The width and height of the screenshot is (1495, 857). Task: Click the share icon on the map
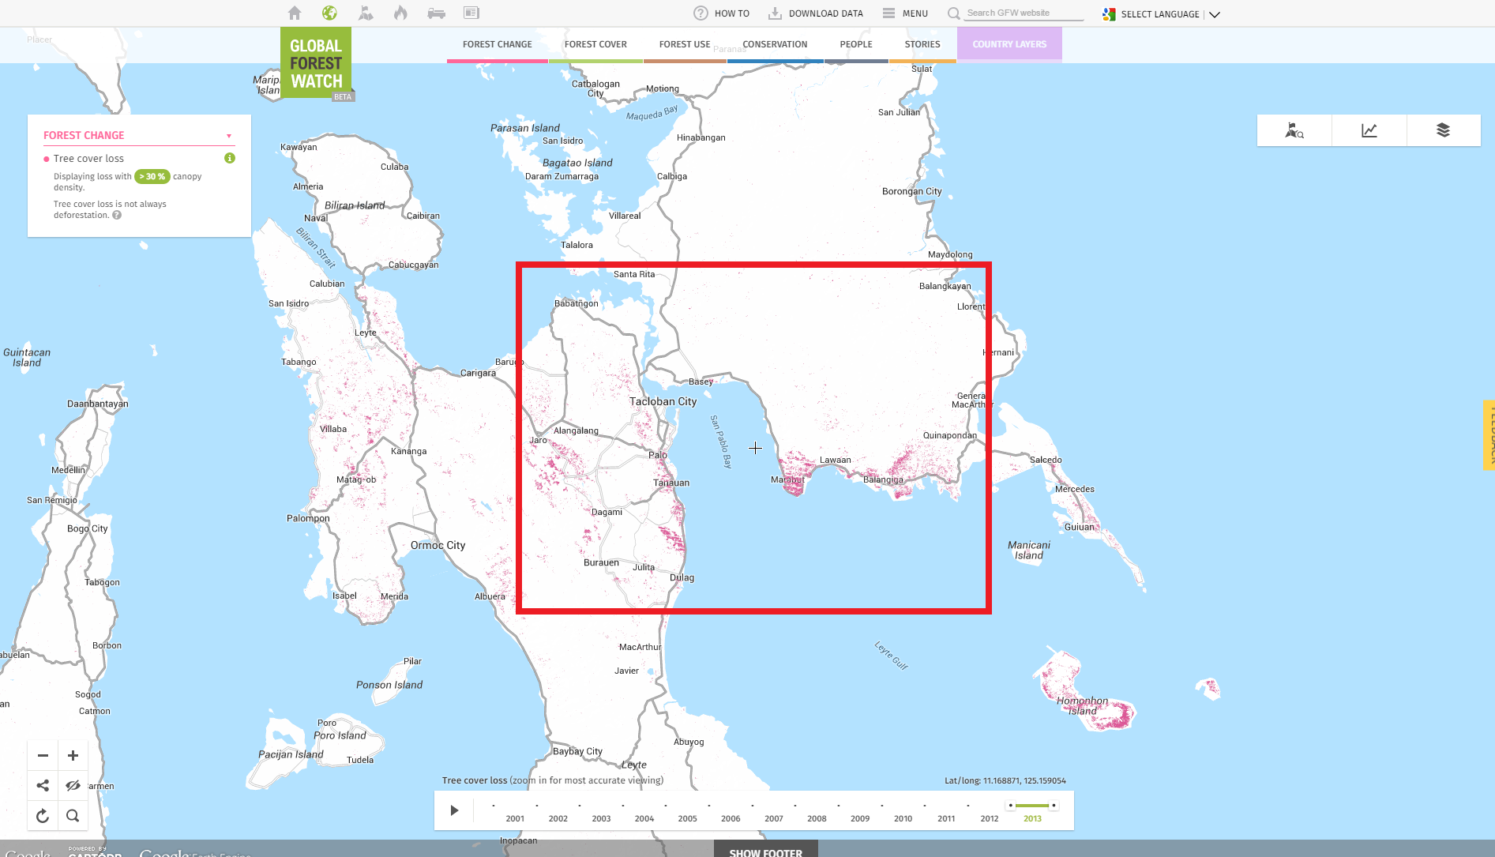(43, 785)
